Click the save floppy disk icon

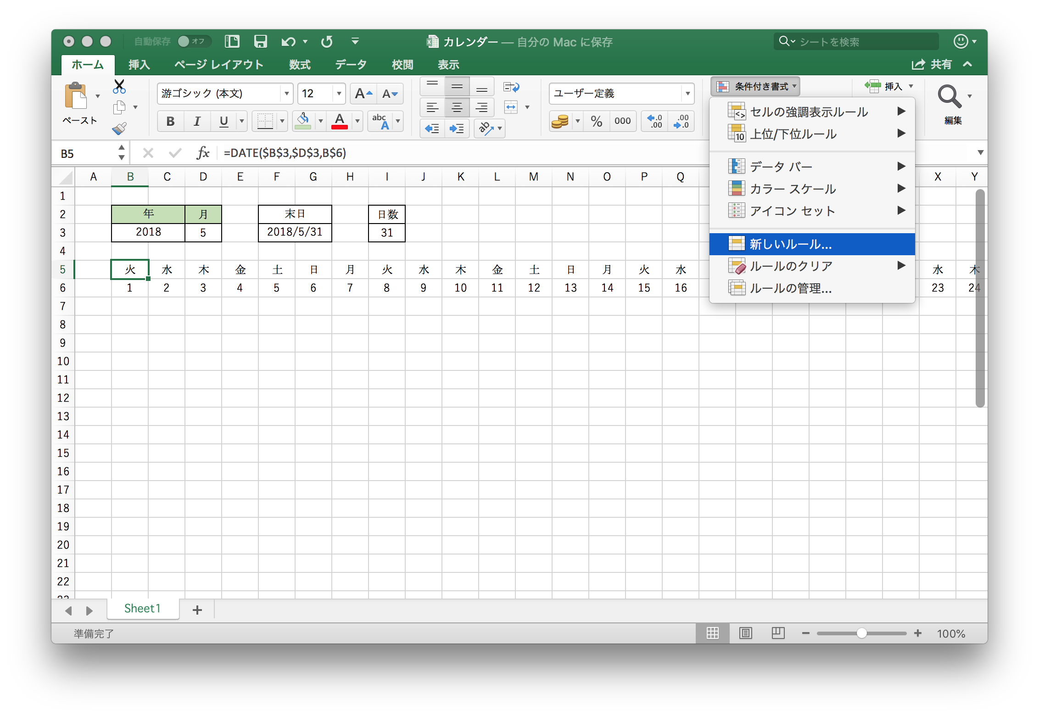pyautogui.click(x=260, y=42)
